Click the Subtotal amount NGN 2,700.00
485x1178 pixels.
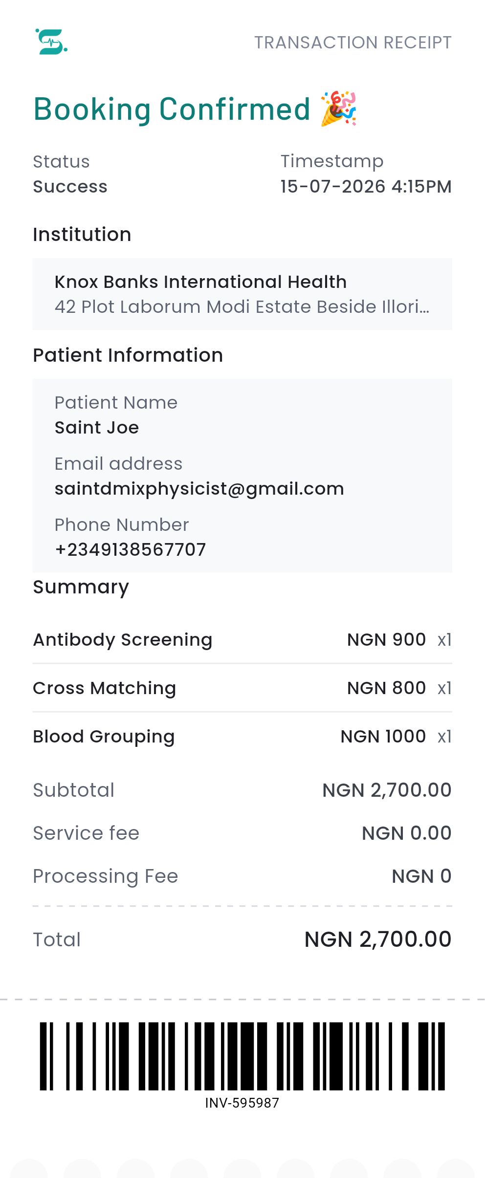coord(387,790)
